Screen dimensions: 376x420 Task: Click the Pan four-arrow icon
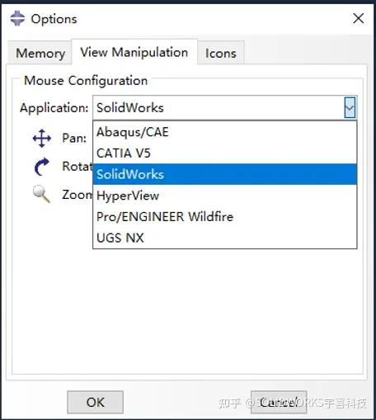[42, 138]
